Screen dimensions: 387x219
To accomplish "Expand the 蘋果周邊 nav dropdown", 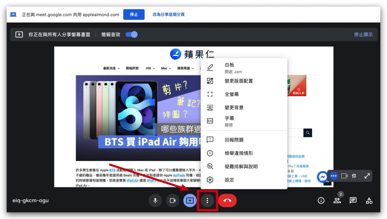I will pyautogui.click(x=185, y=68).
